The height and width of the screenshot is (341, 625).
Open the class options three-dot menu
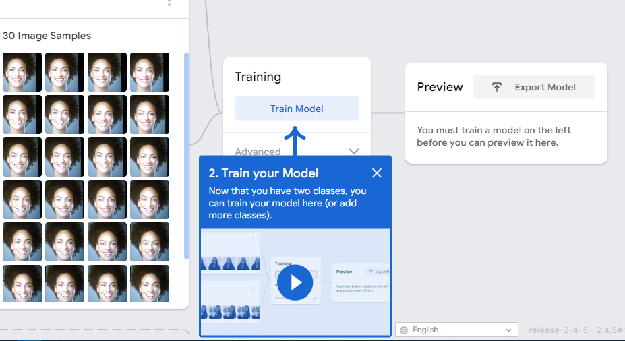click(x=169, y=3)
